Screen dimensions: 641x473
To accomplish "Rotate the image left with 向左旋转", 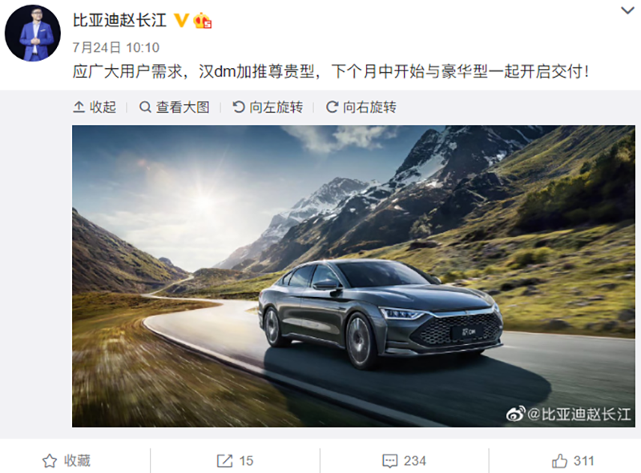I will 268,107.
